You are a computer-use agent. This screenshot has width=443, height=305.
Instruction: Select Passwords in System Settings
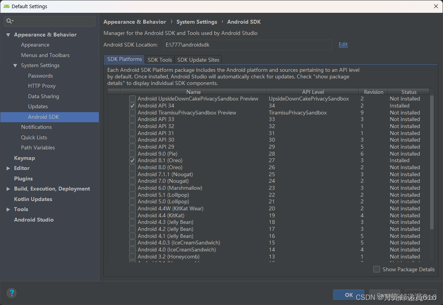click(x=40, y=76)
